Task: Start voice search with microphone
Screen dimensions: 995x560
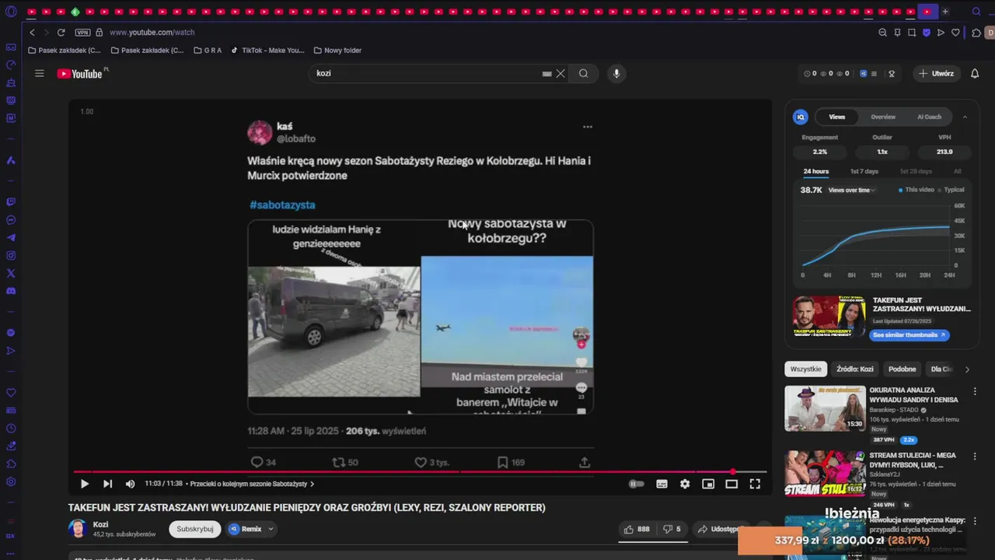Action: [616, 73]
